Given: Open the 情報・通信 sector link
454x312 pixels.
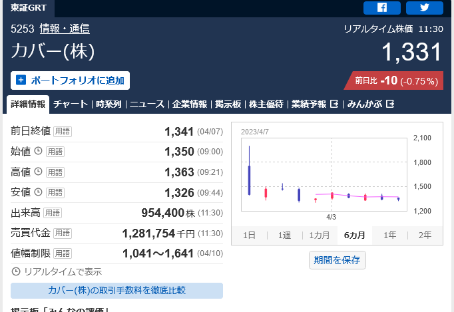Looking at the screenshot, I should coord(65,29).
